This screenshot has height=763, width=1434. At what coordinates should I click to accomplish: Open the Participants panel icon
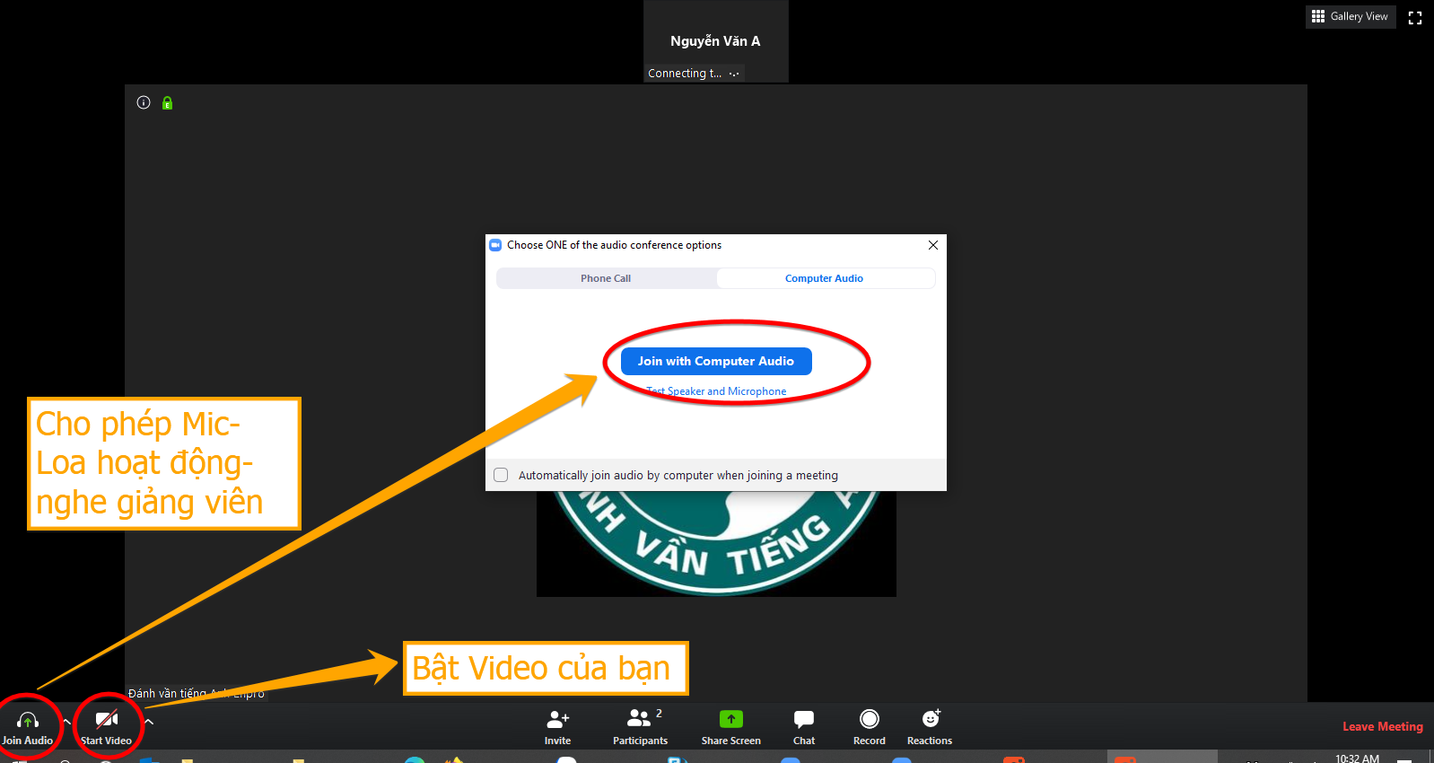640,720
